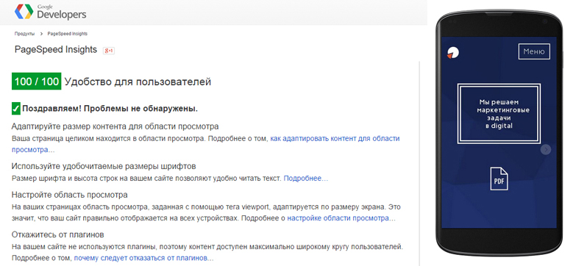The width and height of the screenshot is (576, 266).
Task: Open the Подробнее link about font sizes
Action: coord(305,179)
